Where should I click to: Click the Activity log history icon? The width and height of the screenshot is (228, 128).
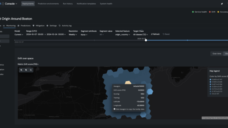[60, 26]
